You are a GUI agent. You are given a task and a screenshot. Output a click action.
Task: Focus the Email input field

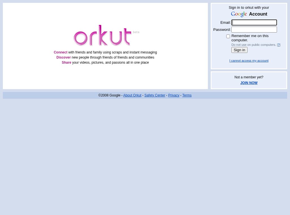pos(254,23)
